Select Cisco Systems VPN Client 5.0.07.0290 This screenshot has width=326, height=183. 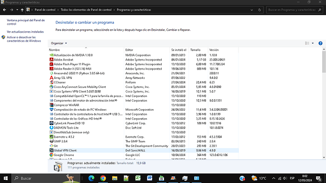[144, 92]
